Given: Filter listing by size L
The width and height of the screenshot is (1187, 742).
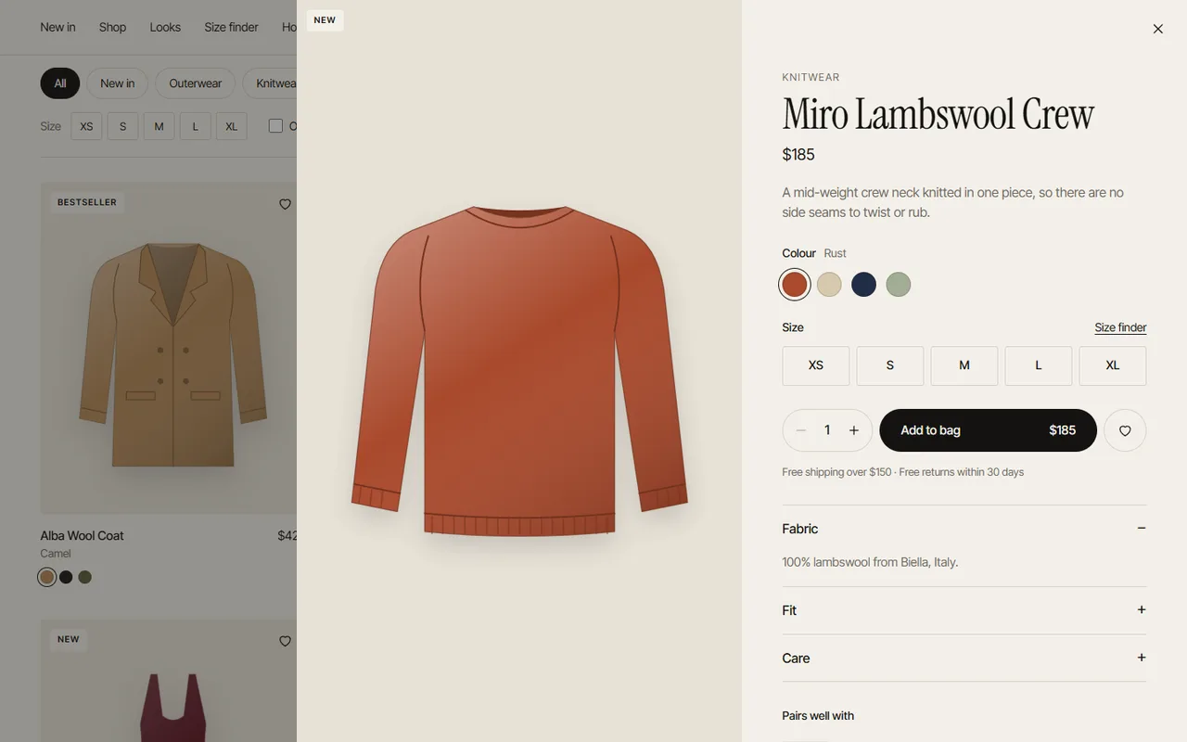Looking at the screenshot, I should 195,126.
